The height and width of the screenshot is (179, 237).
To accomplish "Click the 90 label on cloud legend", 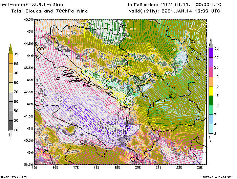I will pyautogui.click(x=16, y=73).
